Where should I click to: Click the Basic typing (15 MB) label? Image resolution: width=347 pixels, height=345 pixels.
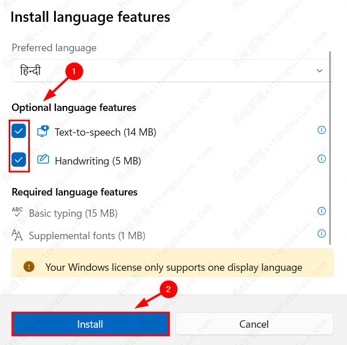[x=73, y=213]
